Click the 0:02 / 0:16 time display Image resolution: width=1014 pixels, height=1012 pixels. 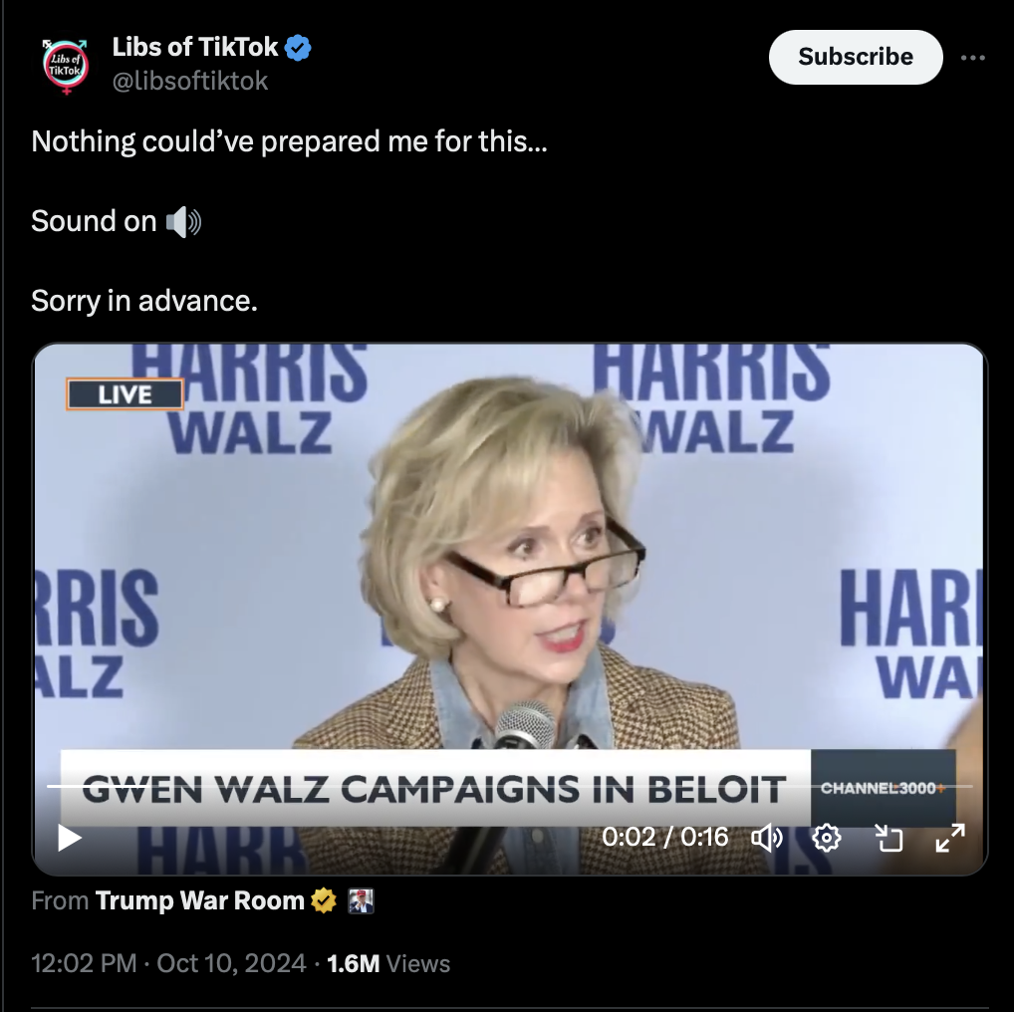point(664,837)
